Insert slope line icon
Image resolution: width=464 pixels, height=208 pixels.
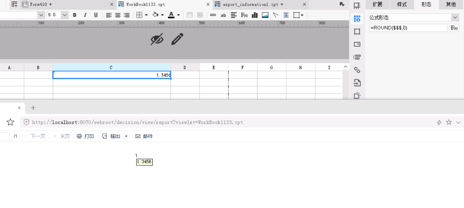point(276,15)
